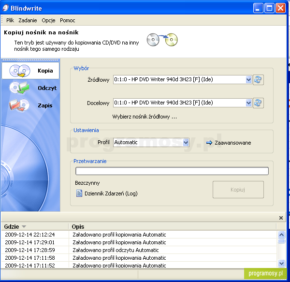Select log row 2009-12-14 17:29:01
Viewport: 290px width, 282px height.
[x=139, y=242]
